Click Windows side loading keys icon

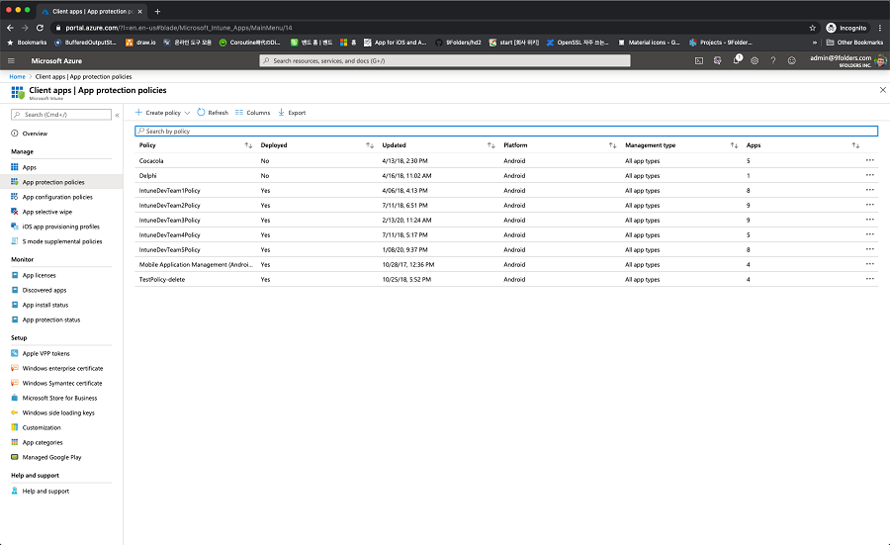(15, 412)
